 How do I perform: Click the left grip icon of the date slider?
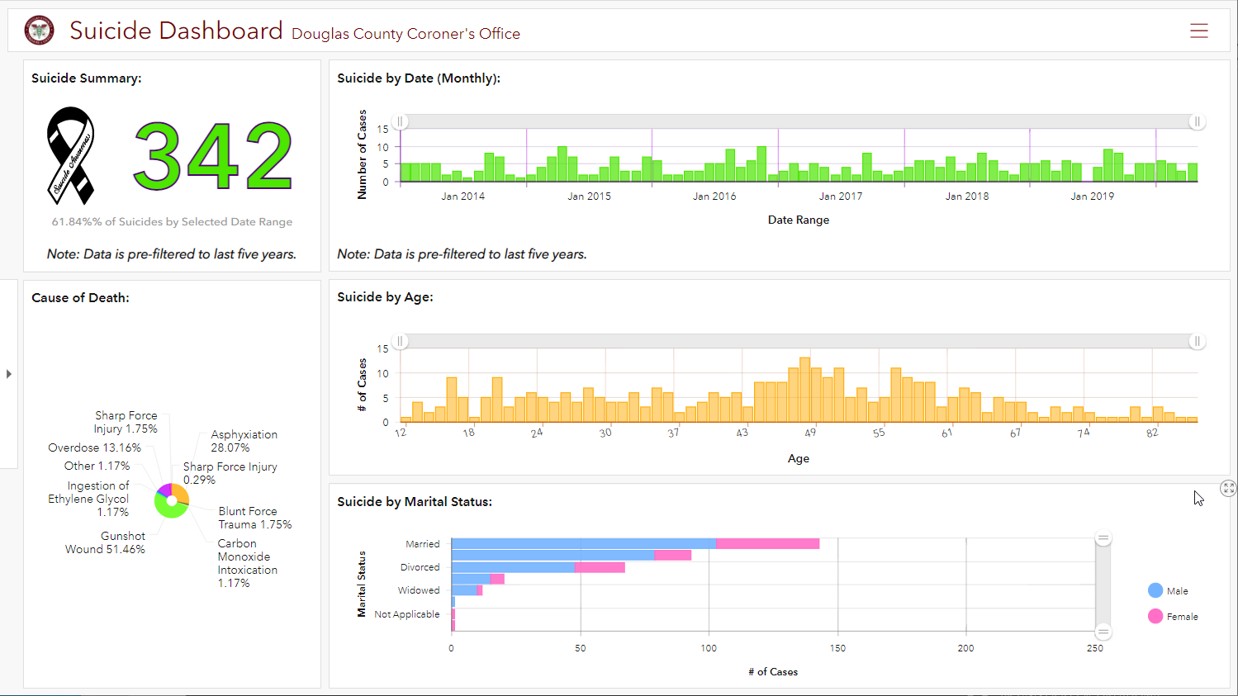tap(399, 121)
